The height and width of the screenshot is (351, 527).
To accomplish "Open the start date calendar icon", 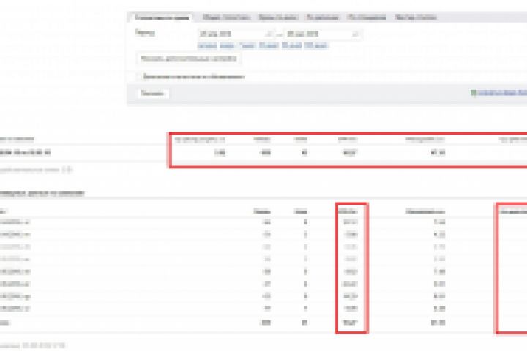I will (x=270, y=34).
